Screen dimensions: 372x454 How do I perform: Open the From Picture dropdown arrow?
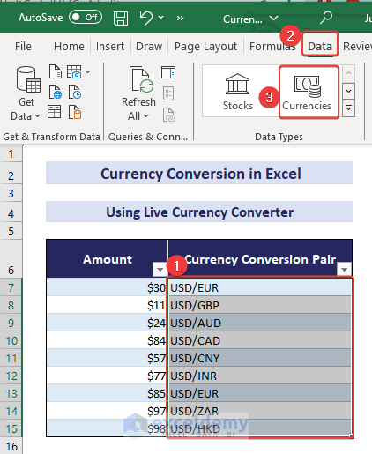[x=87, y=71]
